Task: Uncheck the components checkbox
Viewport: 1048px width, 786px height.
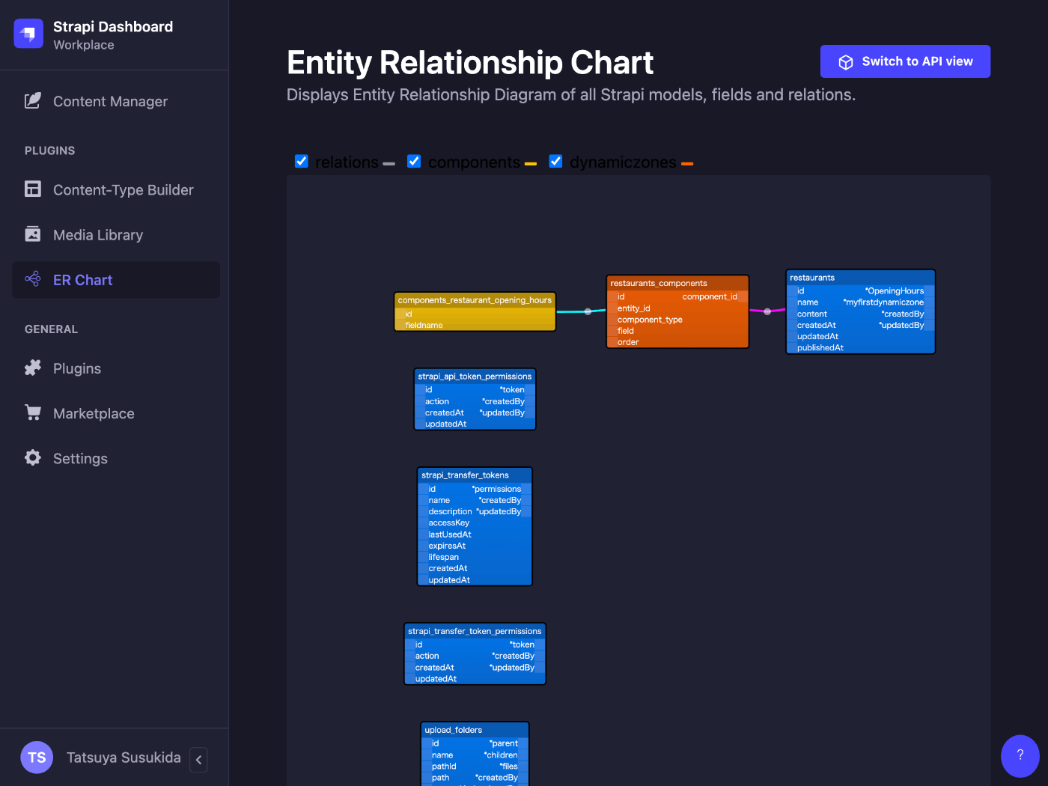Action: click(x=414, y=161)
